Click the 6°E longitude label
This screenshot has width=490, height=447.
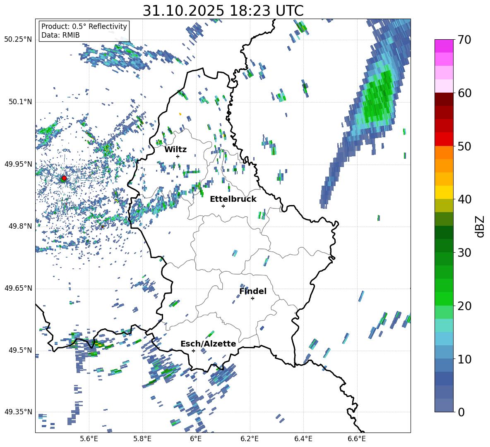click(196, 439)
